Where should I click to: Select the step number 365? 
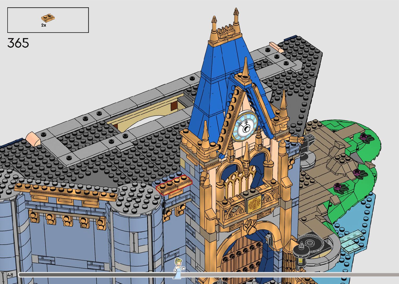18,43
